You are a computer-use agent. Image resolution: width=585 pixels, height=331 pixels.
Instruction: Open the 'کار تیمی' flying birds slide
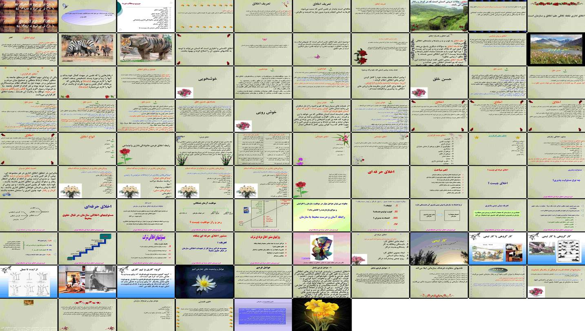click(x=439, y=248)
